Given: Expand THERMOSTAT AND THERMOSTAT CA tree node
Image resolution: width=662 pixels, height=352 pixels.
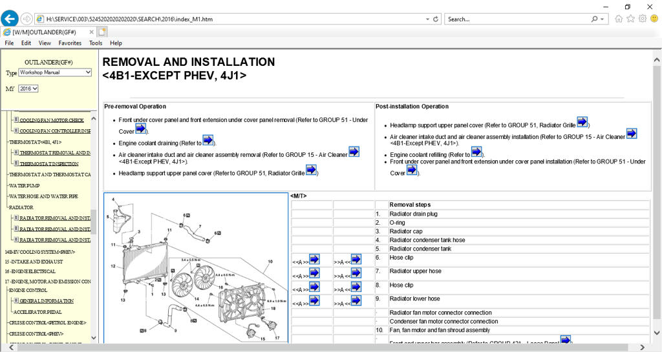Looking at the screenshot, I should tap(50, 174).
